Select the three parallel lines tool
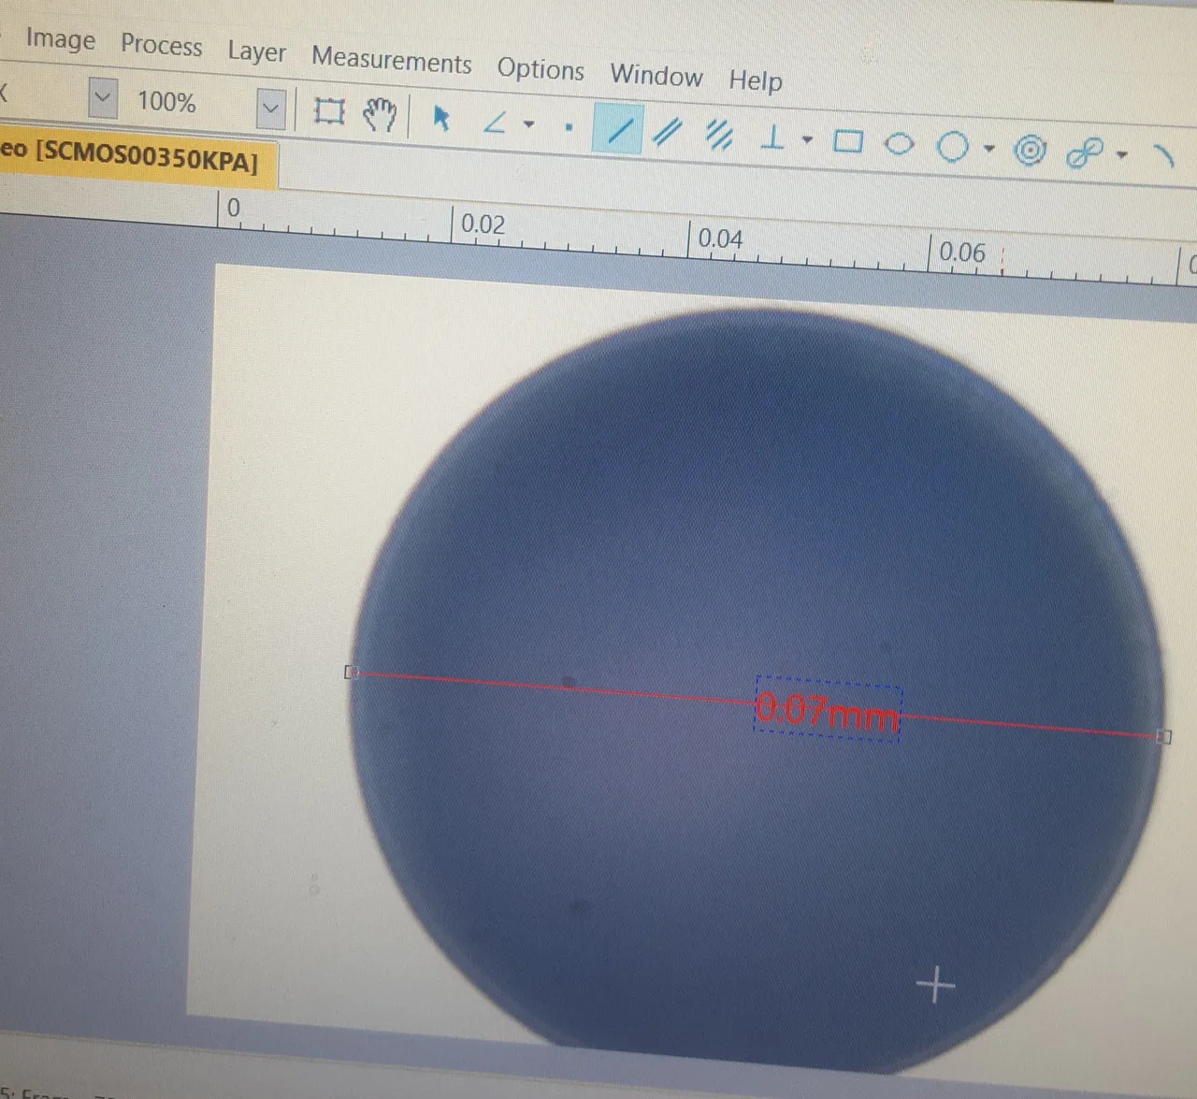The width and height of the screenshot is (1197, 1099). point(718,136)
